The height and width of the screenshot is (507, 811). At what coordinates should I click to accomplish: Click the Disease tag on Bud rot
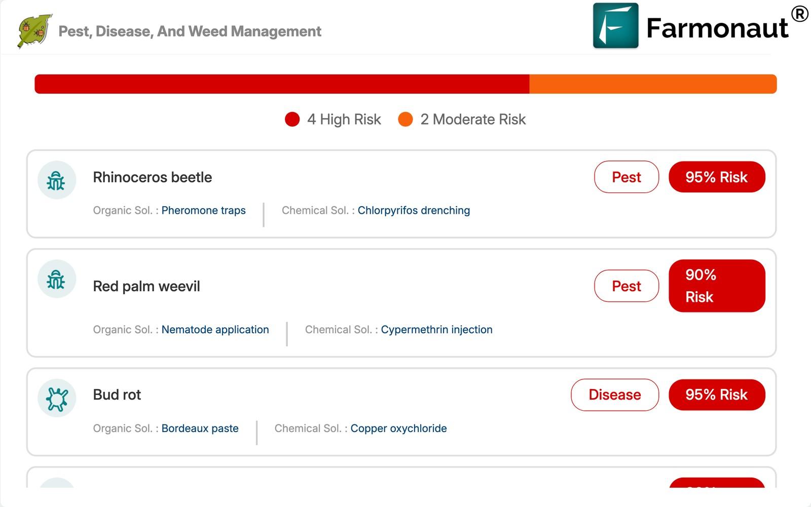click(615, 395)
